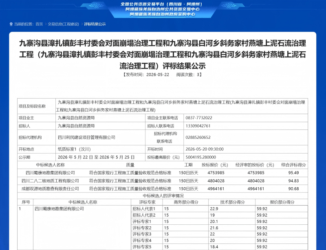
Task: Click 评标专家3 row label
Action: [x=142, y=234]
